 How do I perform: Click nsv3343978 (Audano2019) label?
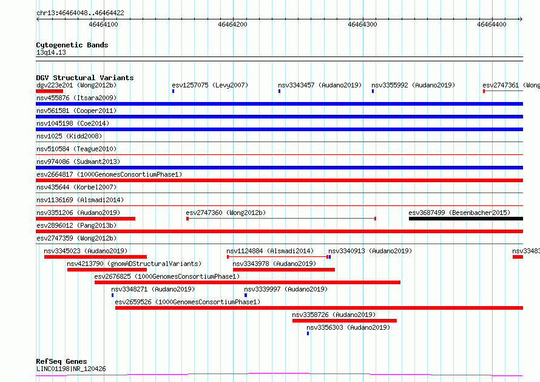pos(274,264)
